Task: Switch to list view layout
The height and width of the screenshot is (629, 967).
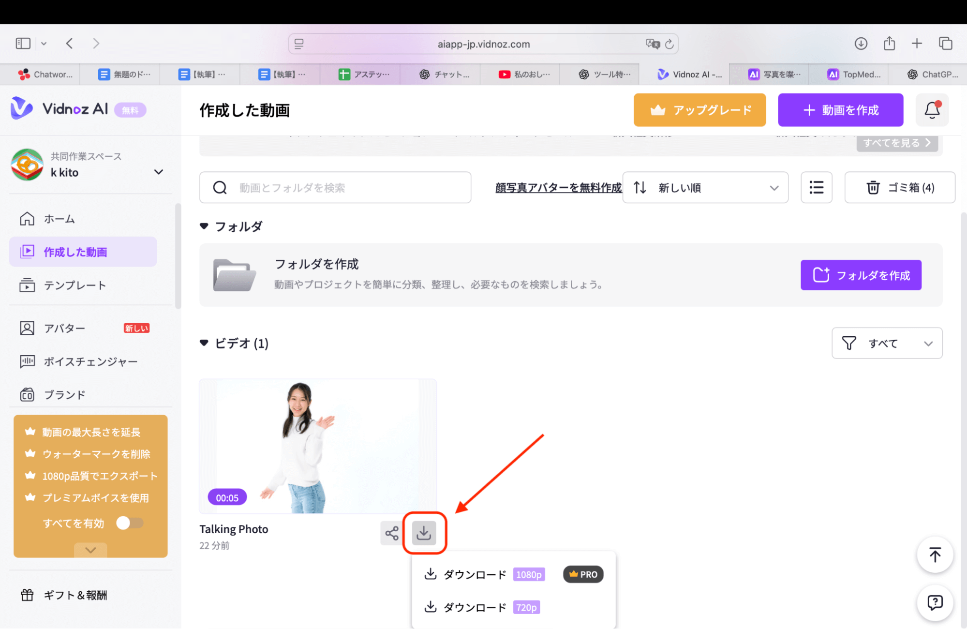Action: click(816, 188)
